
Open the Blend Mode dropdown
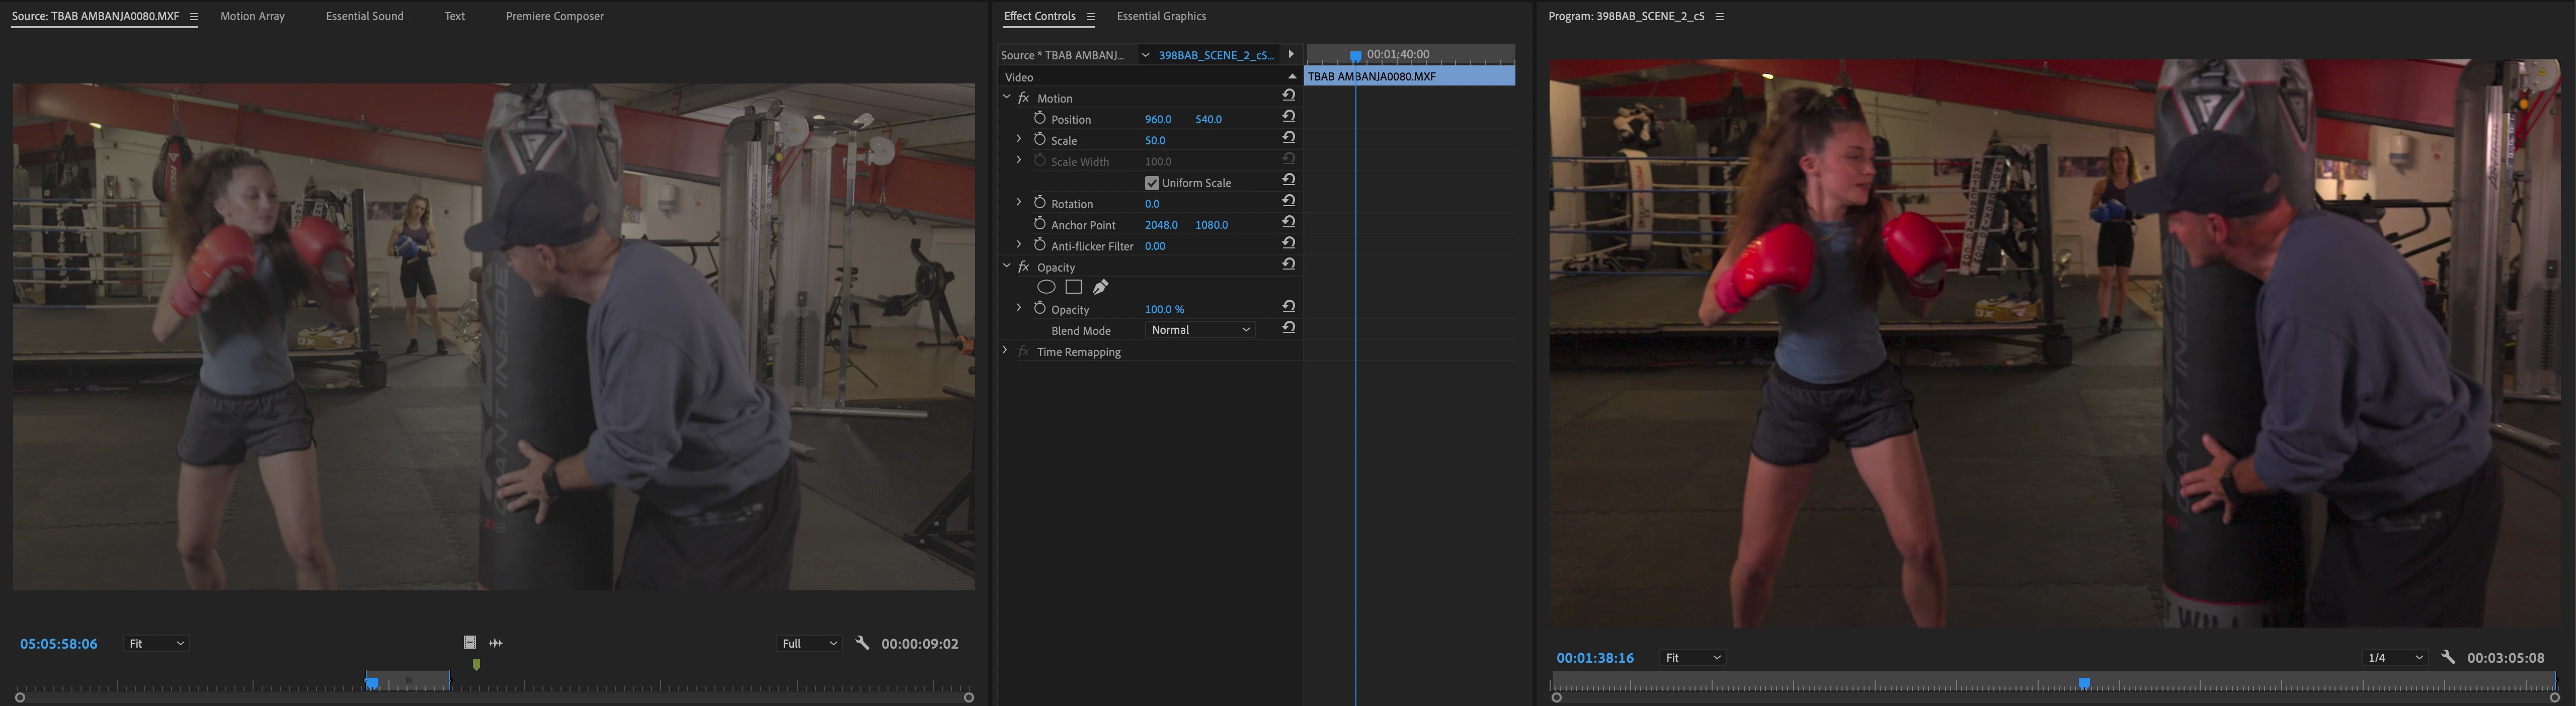point(1199,330)
